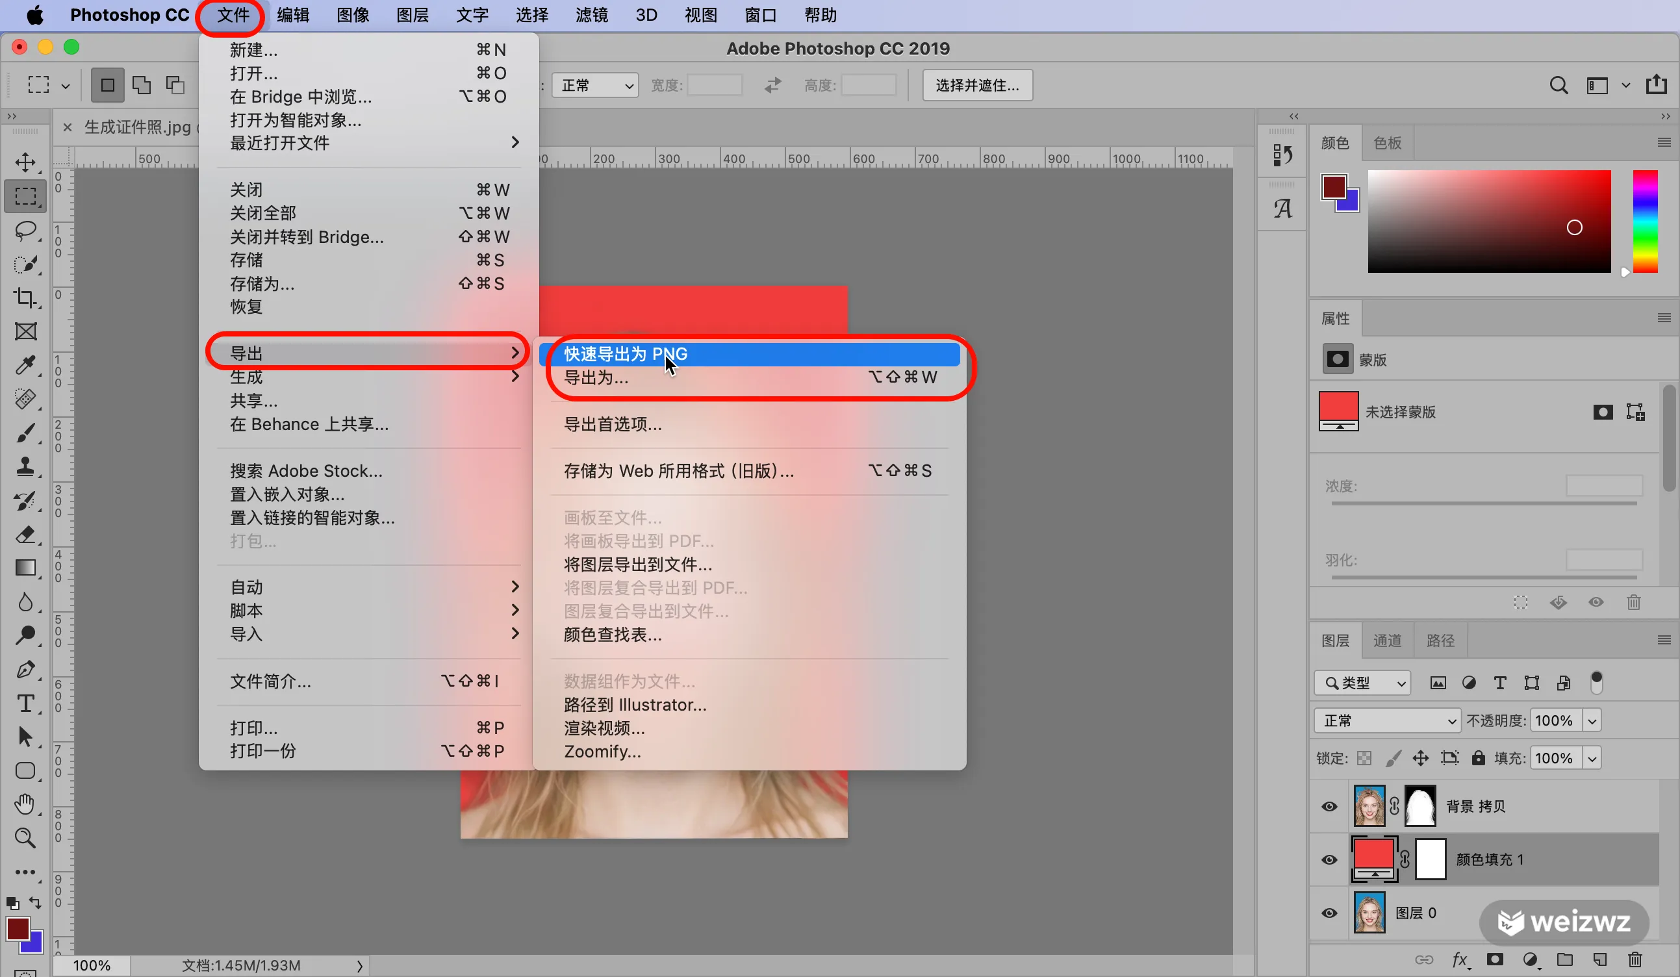The image size is (1680, 977).
Task: Open the Apple menu
Action: [x=34, y=16]
